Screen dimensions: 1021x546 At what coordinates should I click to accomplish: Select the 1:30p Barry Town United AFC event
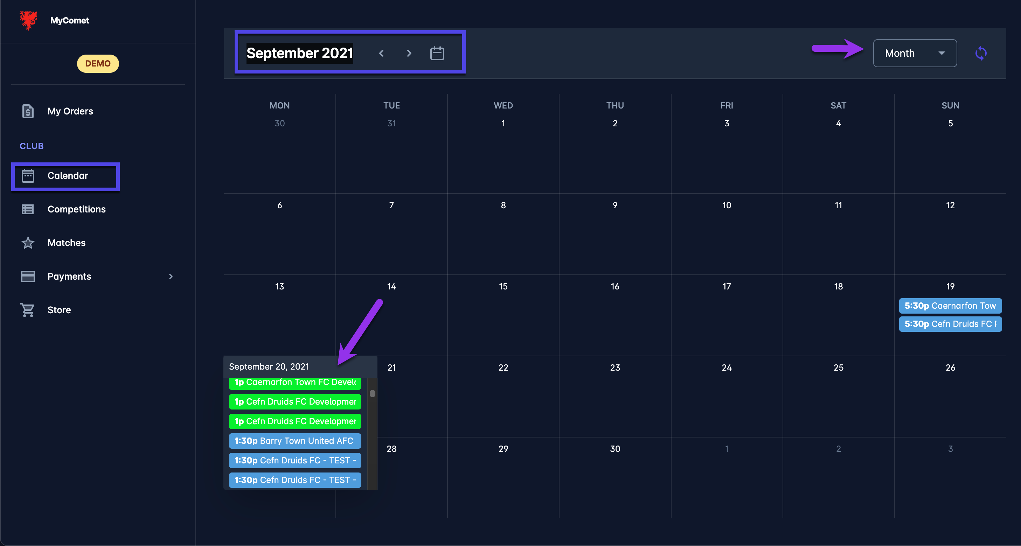294,441
